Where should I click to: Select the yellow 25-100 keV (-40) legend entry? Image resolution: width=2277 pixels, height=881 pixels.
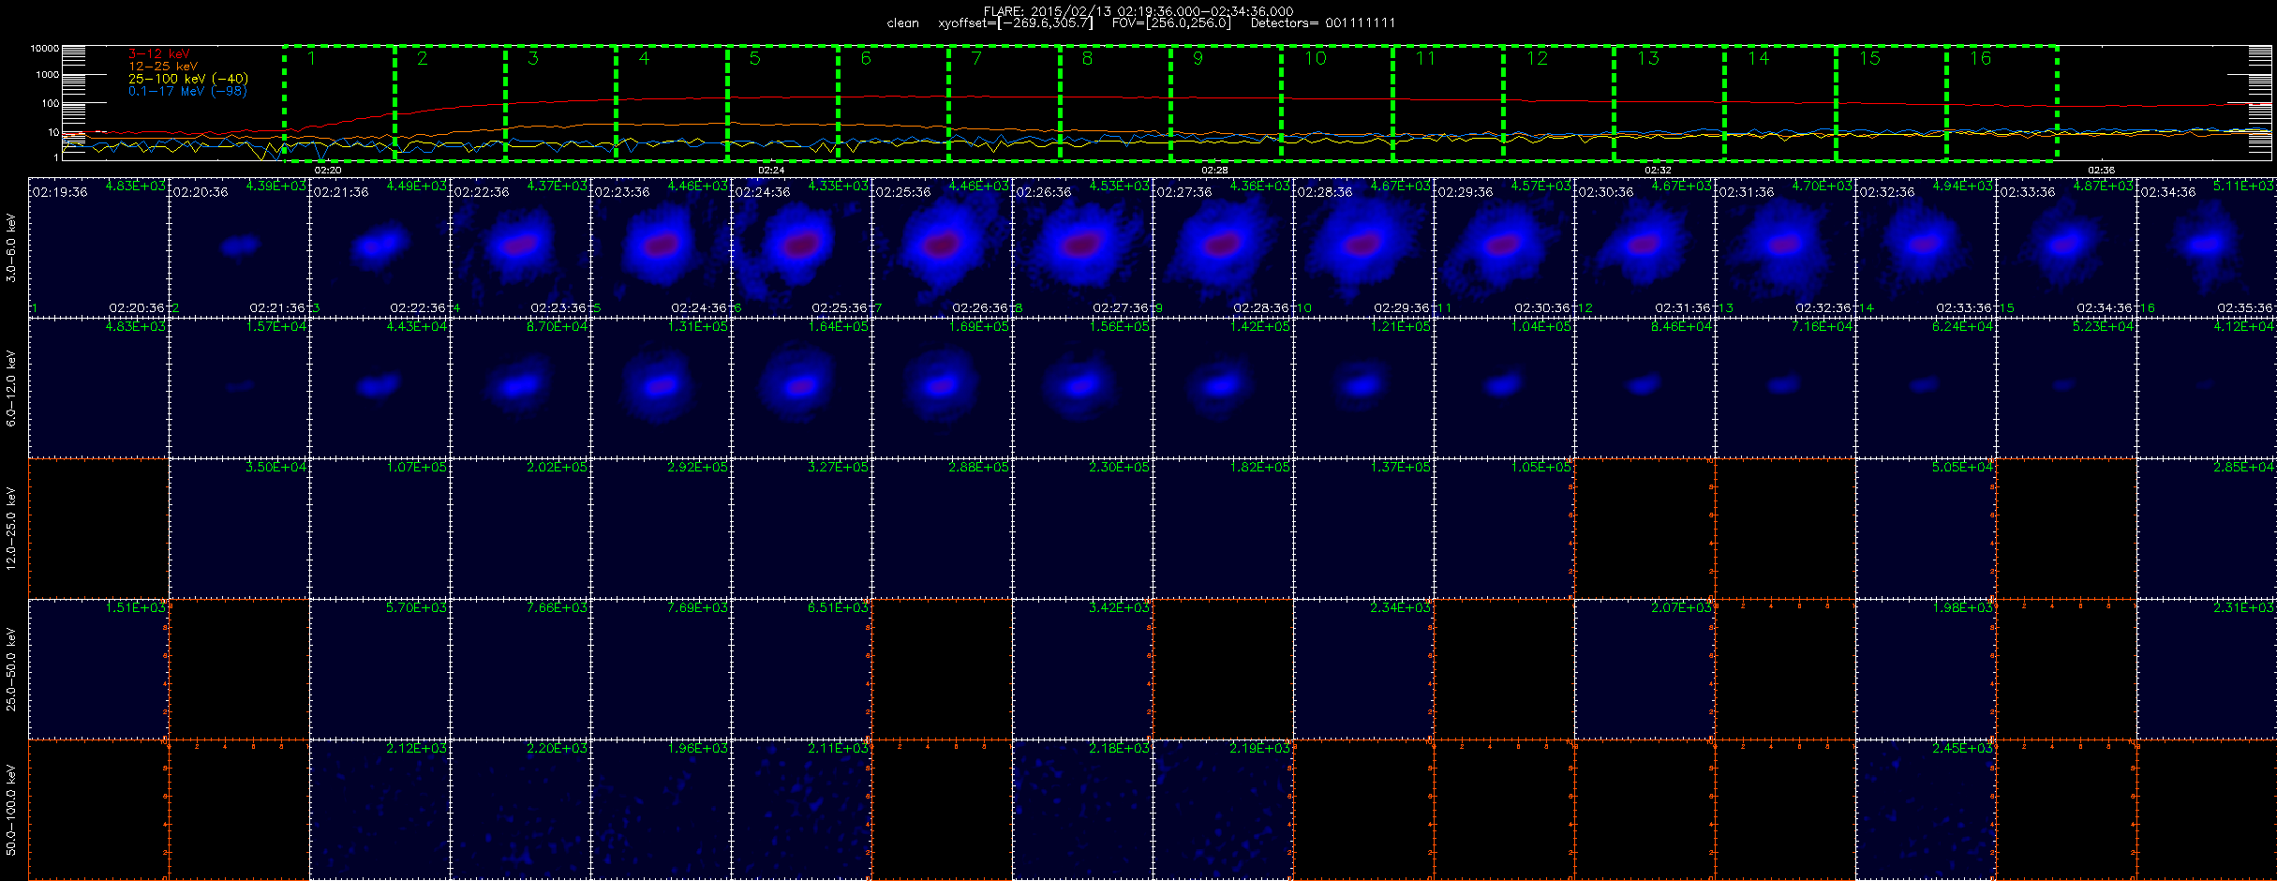[x=187, y=79]
